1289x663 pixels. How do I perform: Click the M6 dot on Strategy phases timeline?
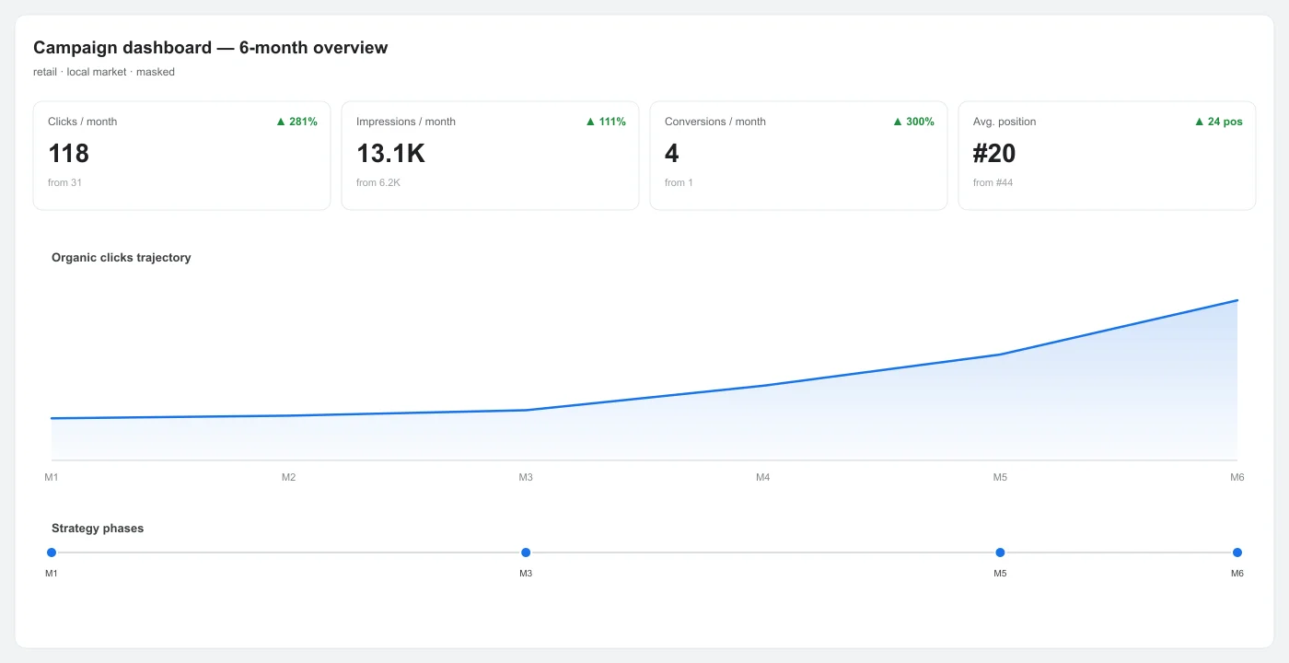(x=1237, y=552)
